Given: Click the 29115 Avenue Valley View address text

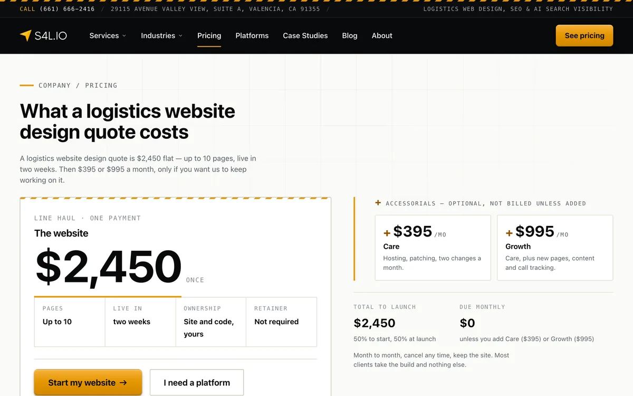Looking at the screenshot, I should pyautogui.click(x=215, y=9).
